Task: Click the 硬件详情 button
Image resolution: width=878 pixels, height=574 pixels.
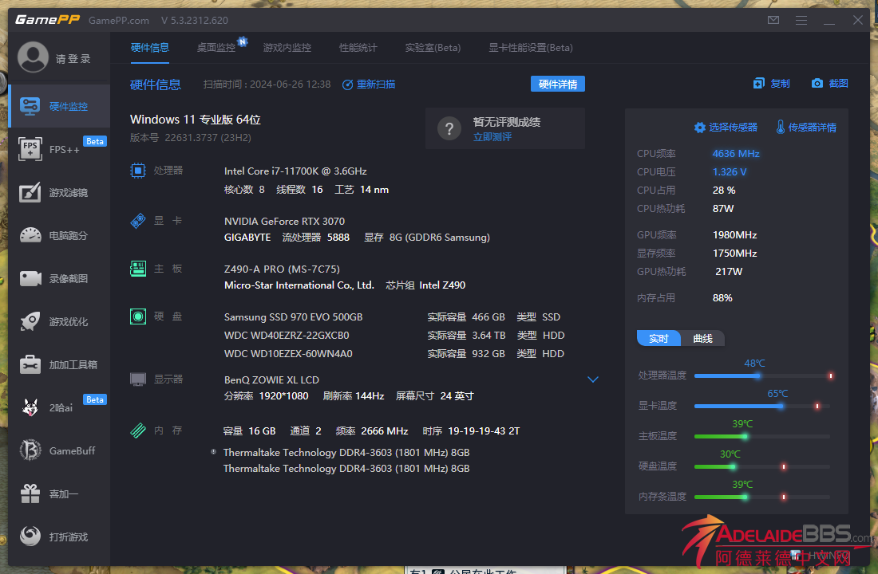Action: point(557,85)
